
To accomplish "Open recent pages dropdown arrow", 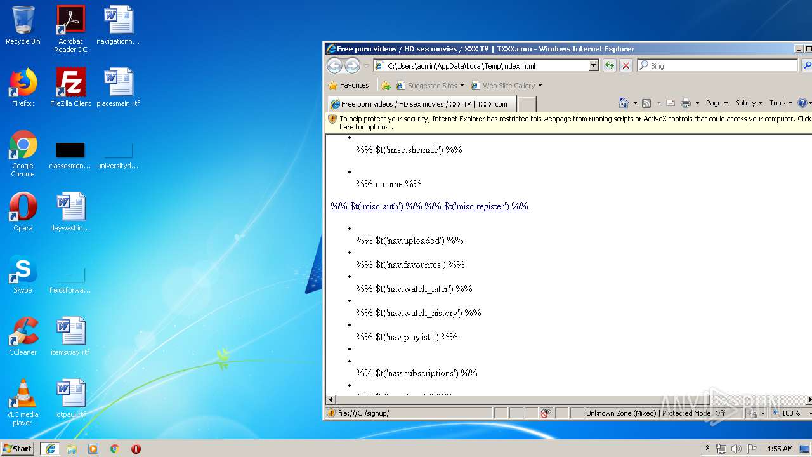I will click(x=366, y=66).
